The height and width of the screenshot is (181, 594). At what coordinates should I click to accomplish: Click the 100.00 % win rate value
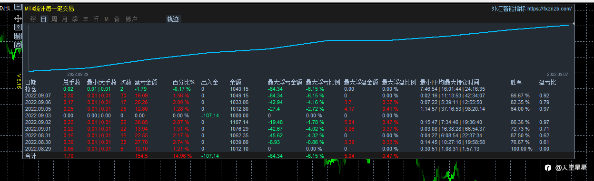(522, 148)
